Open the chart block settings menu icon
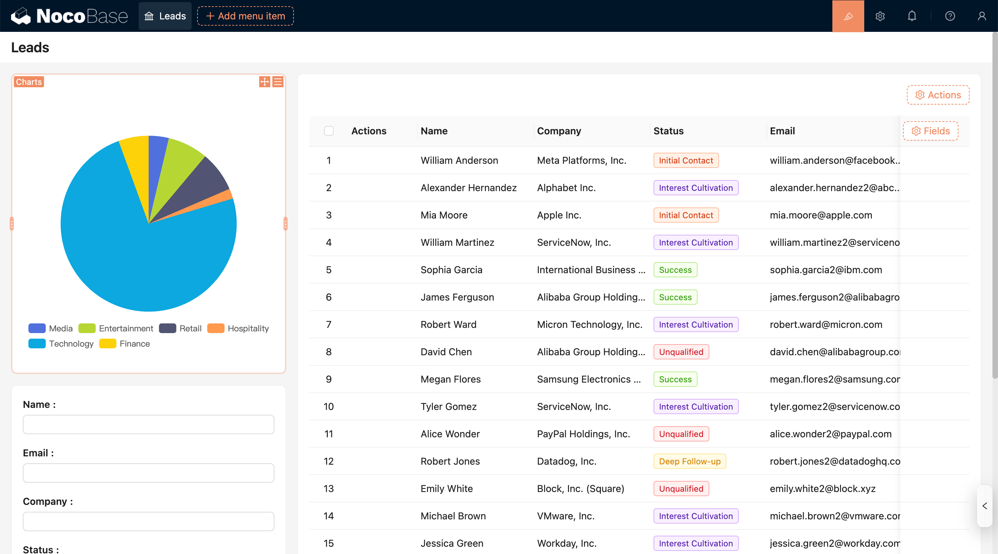Screen dimensions: 998x554 pos(278,82)
